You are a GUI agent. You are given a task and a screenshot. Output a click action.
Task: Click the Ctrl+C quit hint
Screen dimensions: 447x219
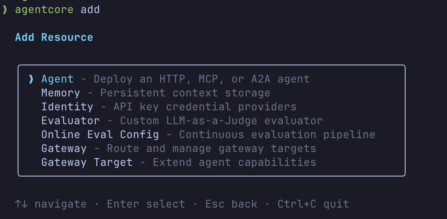(313, 204)
